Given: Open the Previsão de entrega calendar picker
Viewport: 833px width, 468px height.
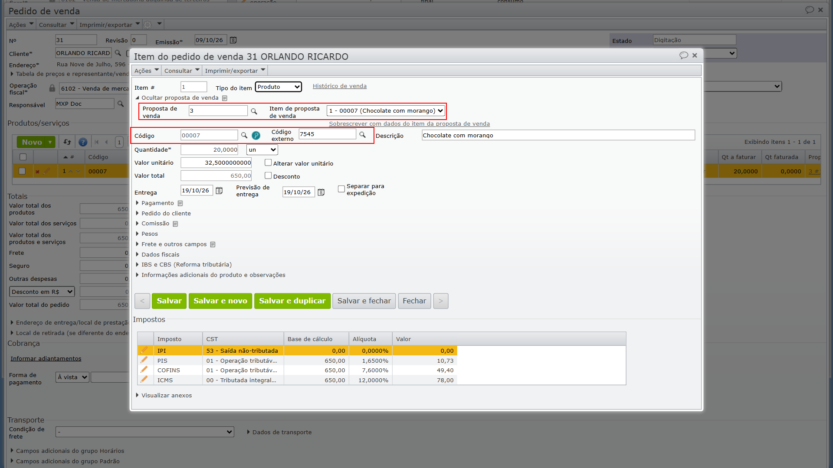Looking at the screenshot, I should coord(321,192).
